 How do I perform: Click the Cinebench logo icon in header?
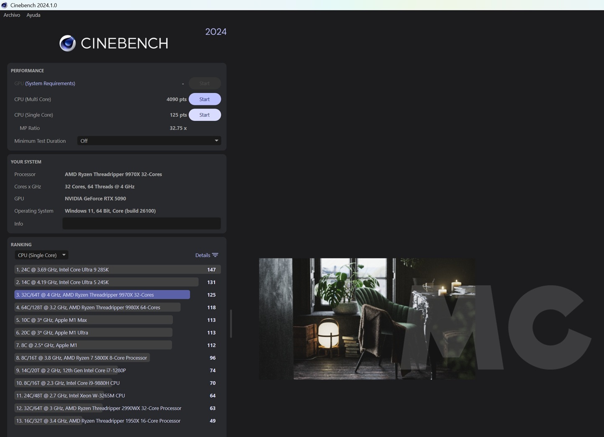pos(67,43)
